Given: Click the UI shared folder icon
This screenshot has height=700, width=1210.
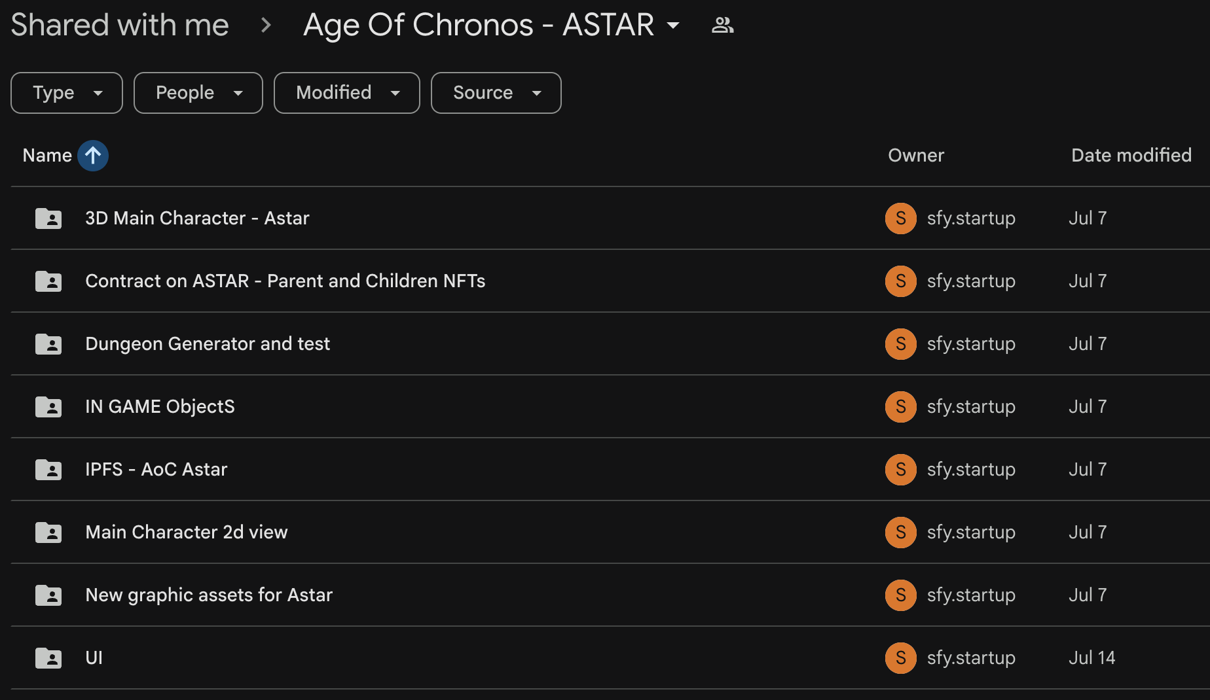Looking at the screenshot, I should coord(48,658).
